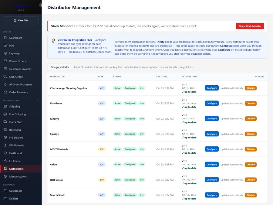This screenshot has height=205, width=273.
Task: Click the Layaways sidebar icon
Action: point(5,53)
